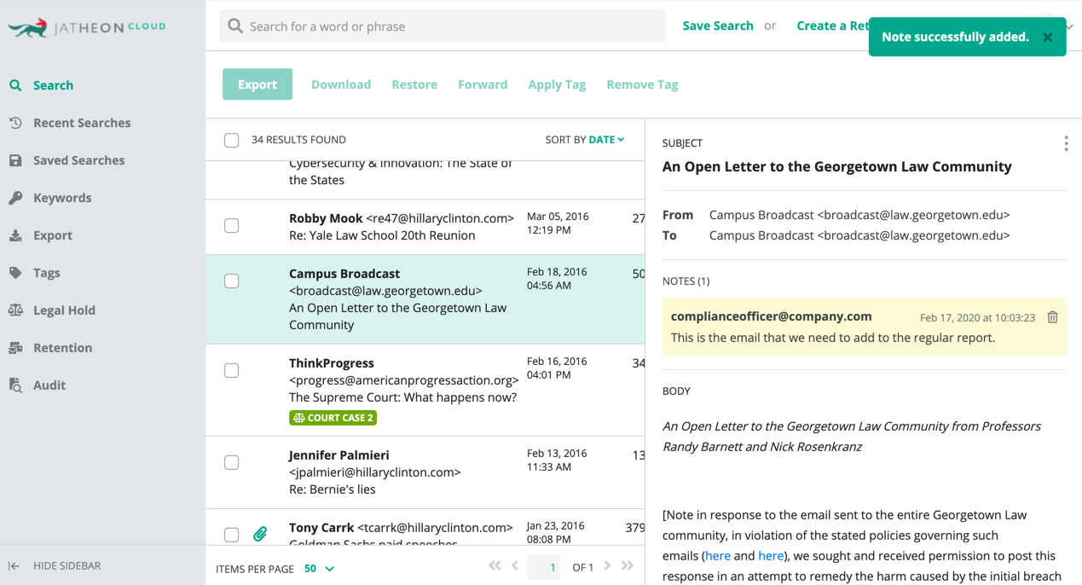The width and height of the screenshot is (1082, 585).
Task: Click the hide sidebar arrow icon
Action: point(14,566)
